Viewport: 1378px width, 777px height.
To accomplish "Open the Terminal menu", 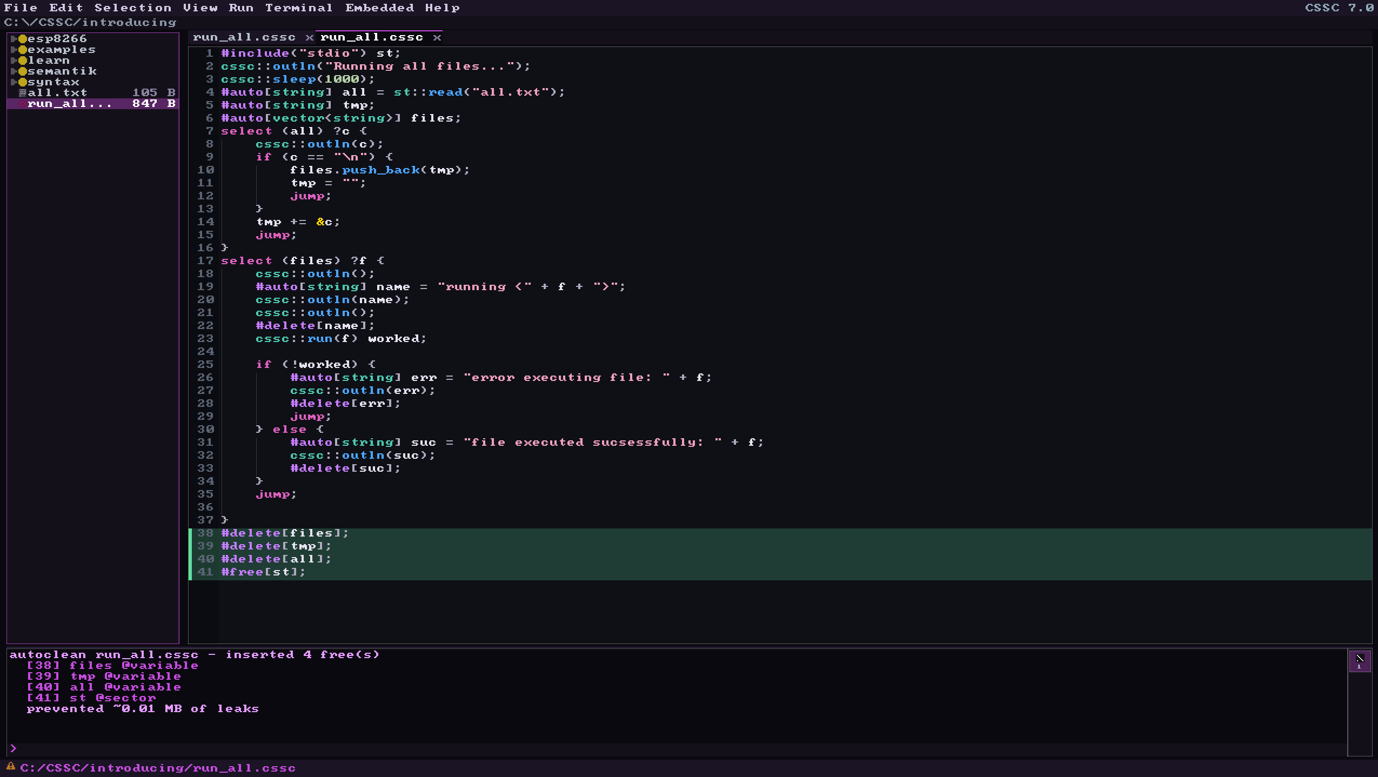I will 299,8.
